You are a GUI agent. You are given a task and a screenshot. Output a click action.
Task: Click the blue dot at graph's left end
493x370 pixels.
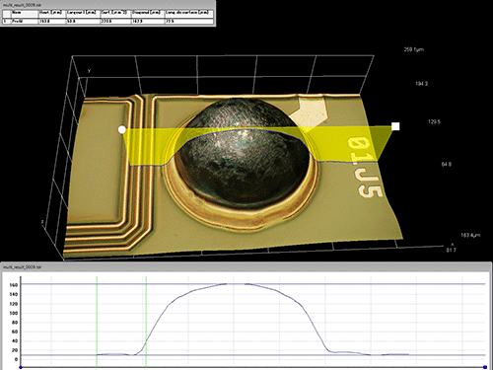click(x=21, y=367)
